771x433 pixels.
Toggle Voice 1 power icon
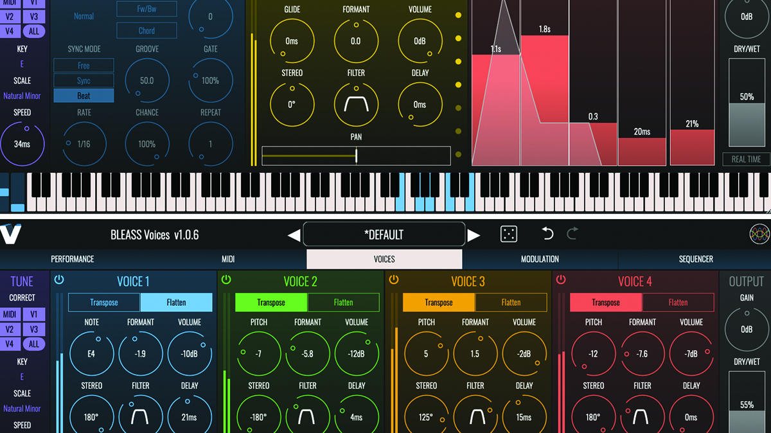click(59, 279)
